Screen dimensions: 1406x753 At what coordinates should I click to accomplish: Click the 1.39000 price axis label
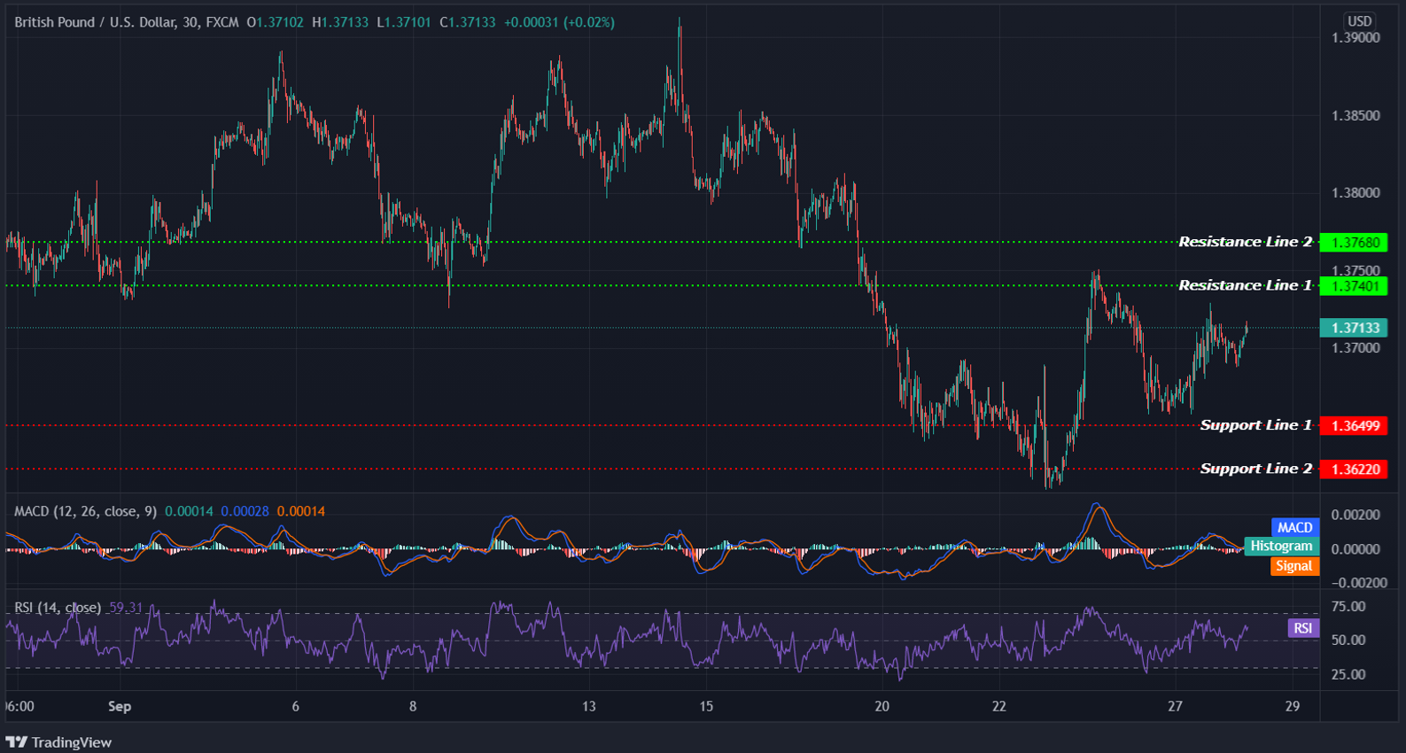click(1356, 38)
